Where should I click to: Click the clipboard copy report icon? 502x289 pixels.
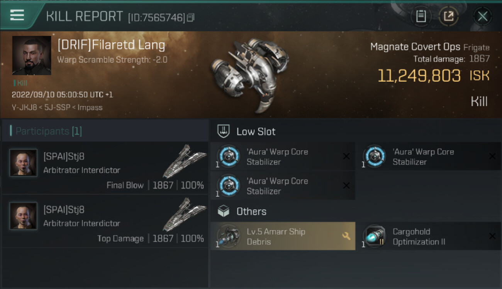point(421,16)
